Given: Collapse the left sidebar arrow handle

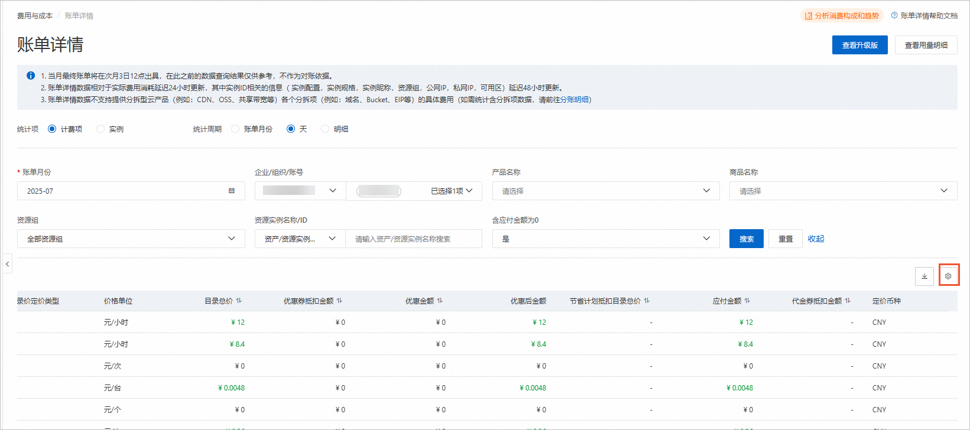Looking at the screenshot, I should pyautogui.click(x=7, y=264).
